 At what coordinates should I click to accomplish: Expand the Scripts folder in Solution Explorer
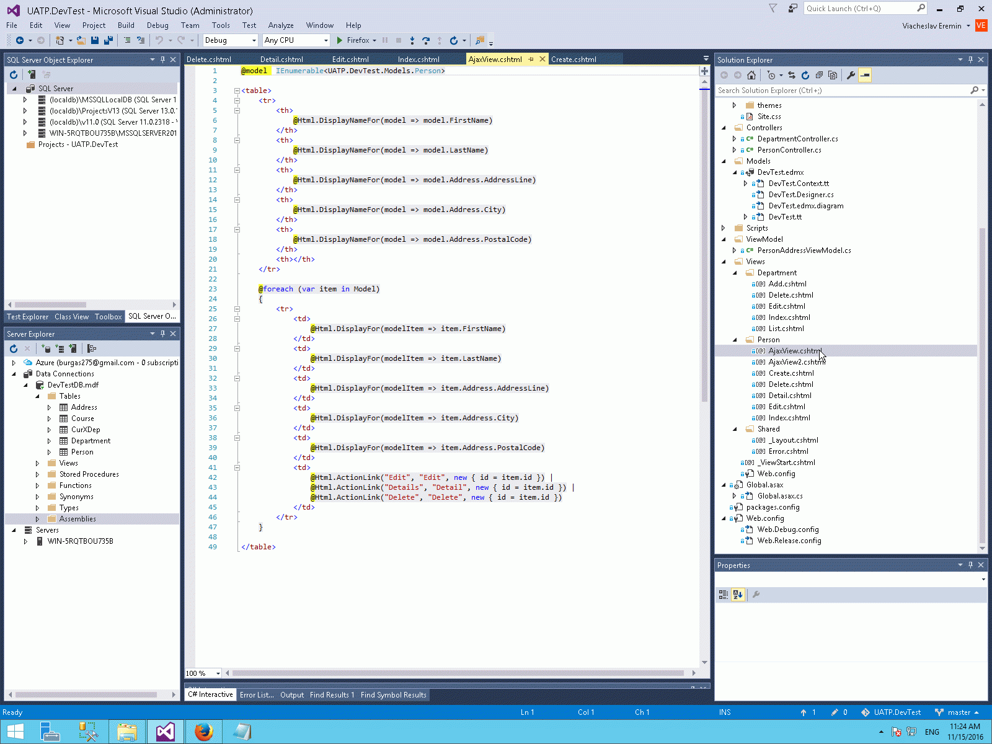tap(724, 228)
